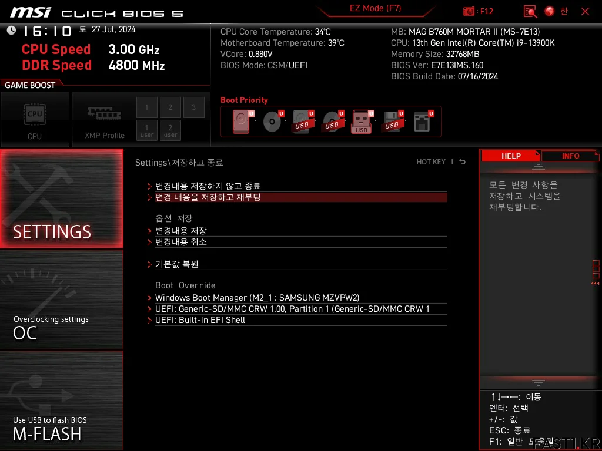Image resolution: width=602 pixels, height=451 pixels.
Task: Click arrow beside 변경 내용을 저장하고 재부팅
Action: pos(149,197)
